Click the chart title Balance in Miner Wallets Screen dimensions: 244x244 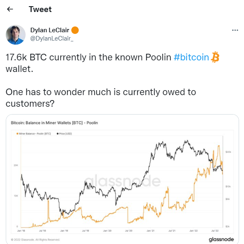tap(54, 123)
